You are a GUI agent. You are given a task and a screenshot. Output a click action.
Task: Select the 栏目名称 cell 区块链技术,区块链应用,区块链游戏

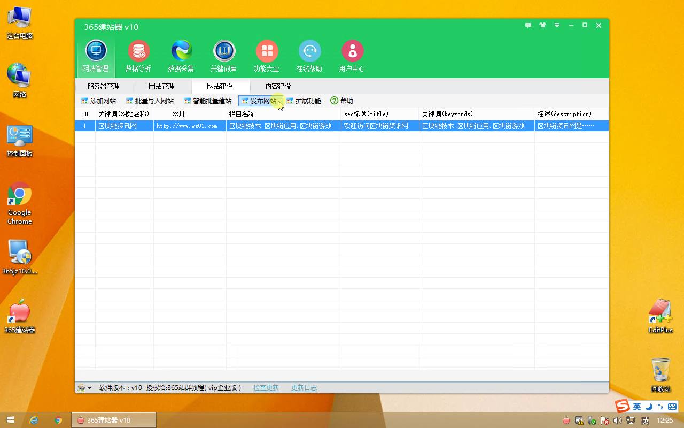284,126
